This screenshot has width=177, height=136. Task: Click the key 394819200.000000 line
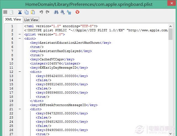click(62, 122)
